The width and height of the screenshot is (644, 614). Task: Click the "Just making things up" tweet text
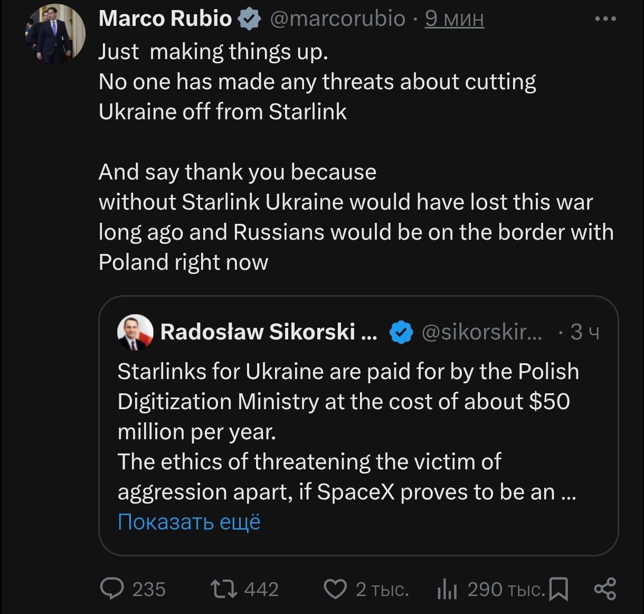pos(213,52)
